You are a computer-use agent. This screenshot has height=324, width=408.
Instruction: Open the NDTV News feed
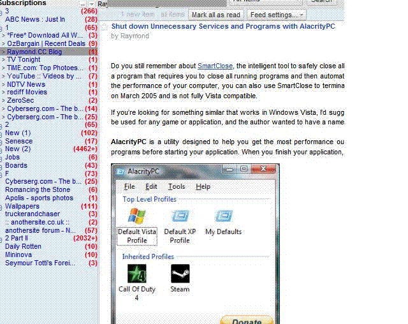[26, 84]
